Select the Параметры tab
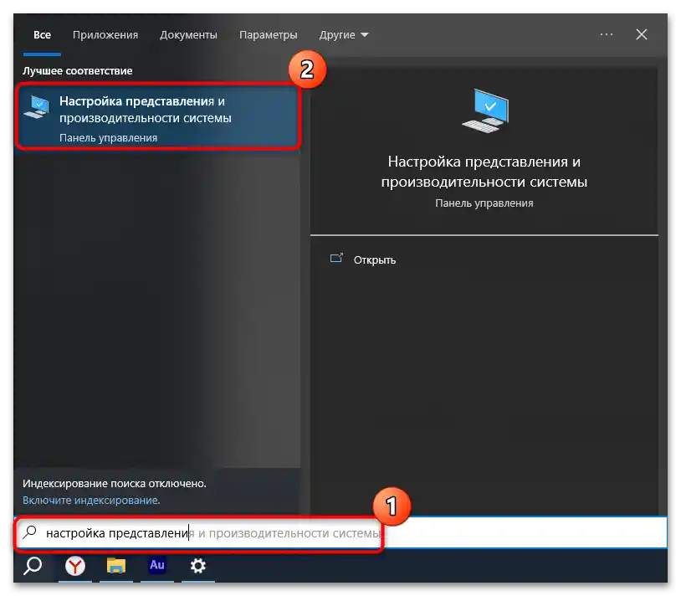Screen dimensions: 681x596 point(268,34)
